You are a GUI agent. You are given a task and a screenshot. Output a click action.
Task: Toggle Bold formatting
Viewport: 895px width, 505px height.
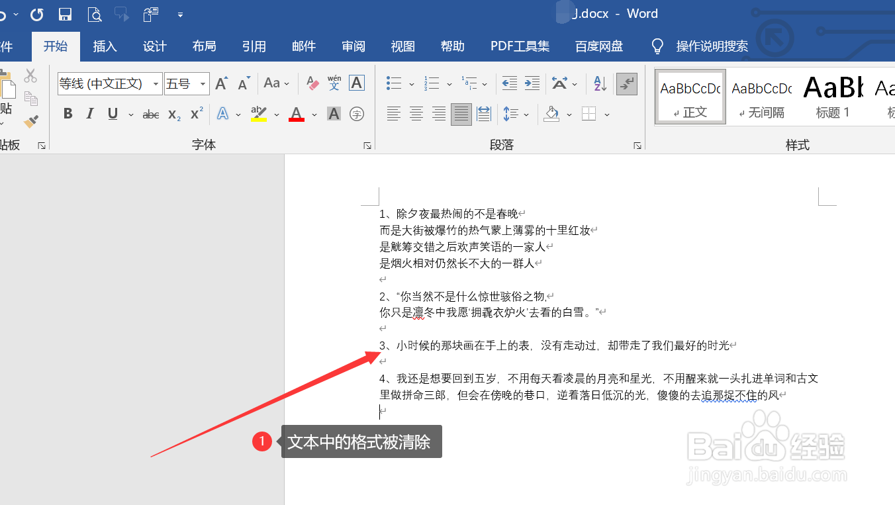pyautogui.click(x=68, y=114)
